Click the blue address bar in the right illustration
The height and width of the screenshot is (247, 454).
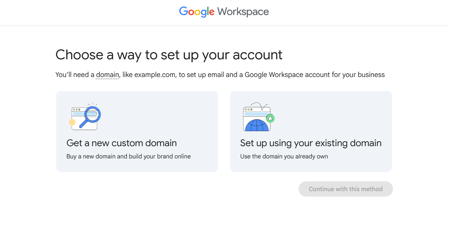[x=256, y=114]
